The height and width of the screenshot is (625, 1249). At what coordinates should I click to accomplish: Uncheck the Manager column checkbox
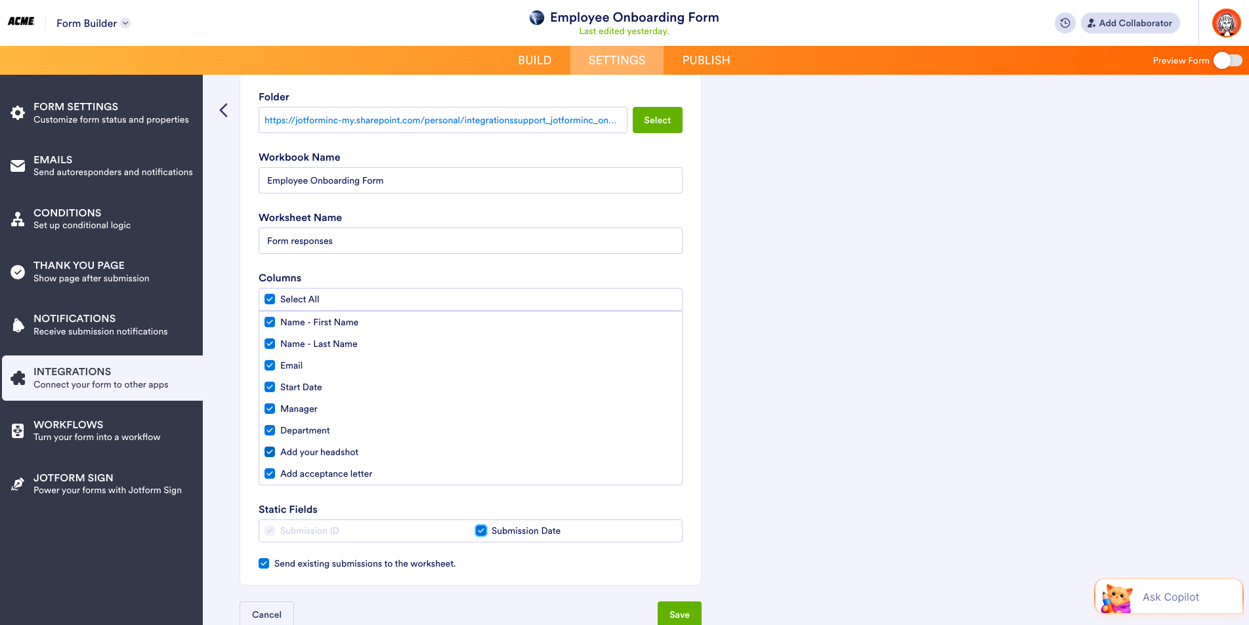[270, 409]
